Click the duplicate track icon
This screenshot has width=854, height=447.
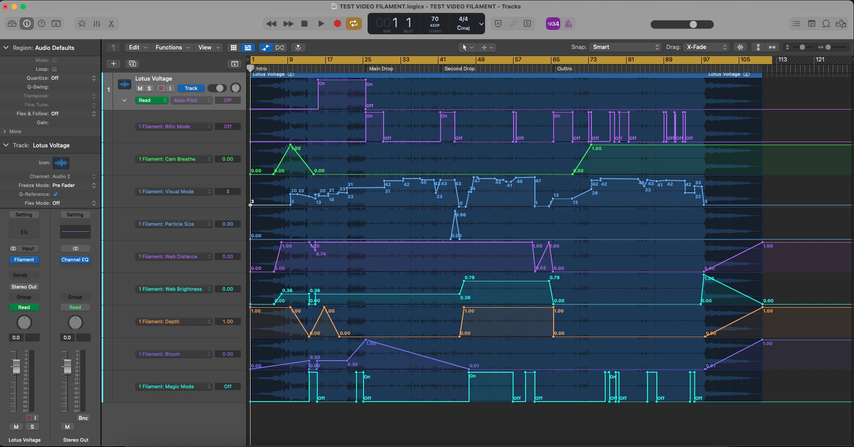(133, 64)
